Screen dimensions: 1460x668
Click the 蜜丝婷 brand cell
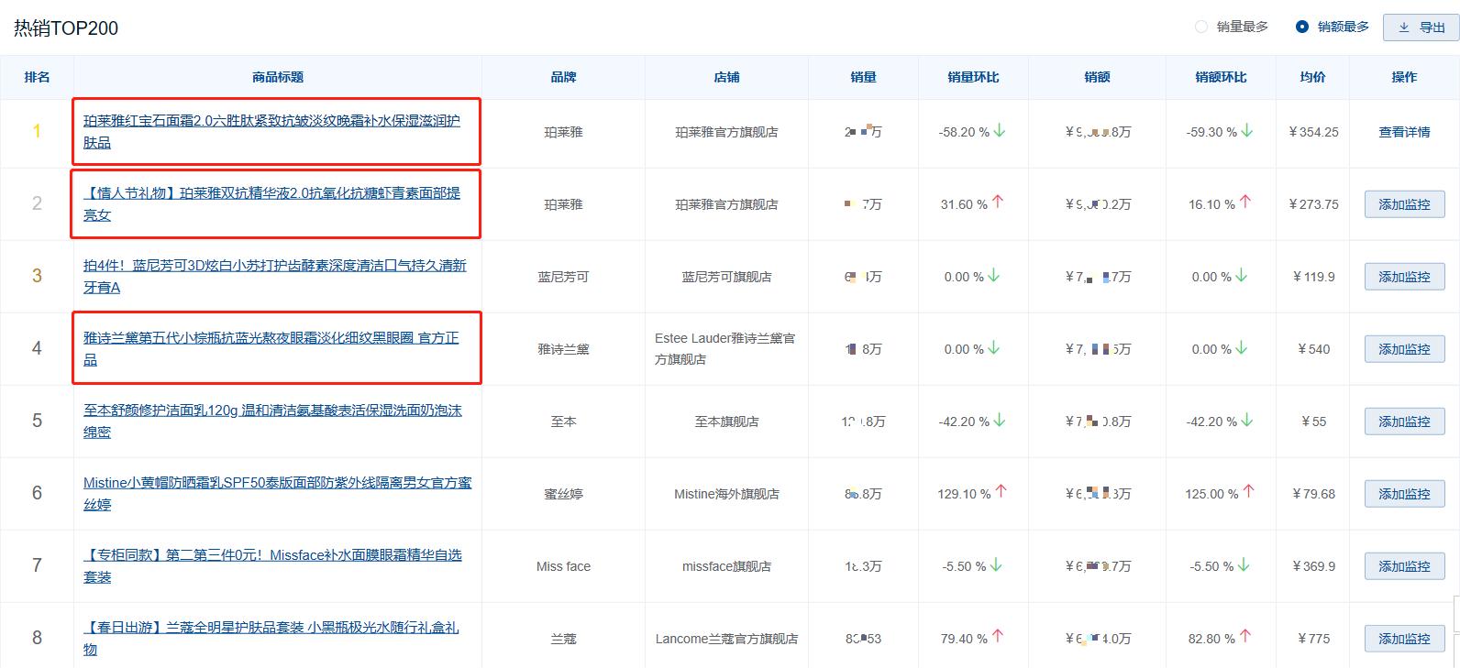point(563,494)
